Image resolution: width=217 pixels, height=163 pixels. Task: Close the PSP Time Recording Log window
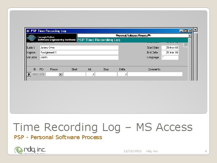tap(190, 31)
